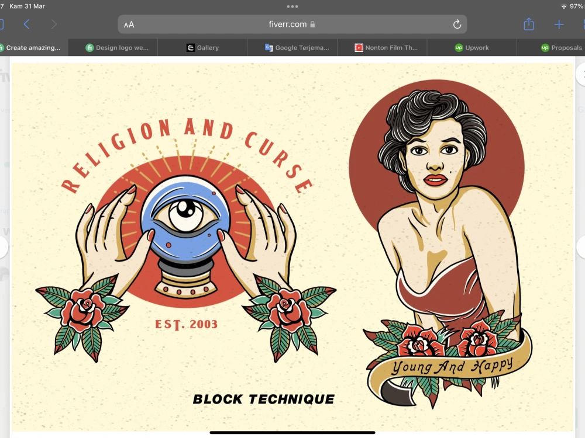Screen dimensions: 585x438
Task: Click the Google Translate favicon on its tab
Action: 269,48
